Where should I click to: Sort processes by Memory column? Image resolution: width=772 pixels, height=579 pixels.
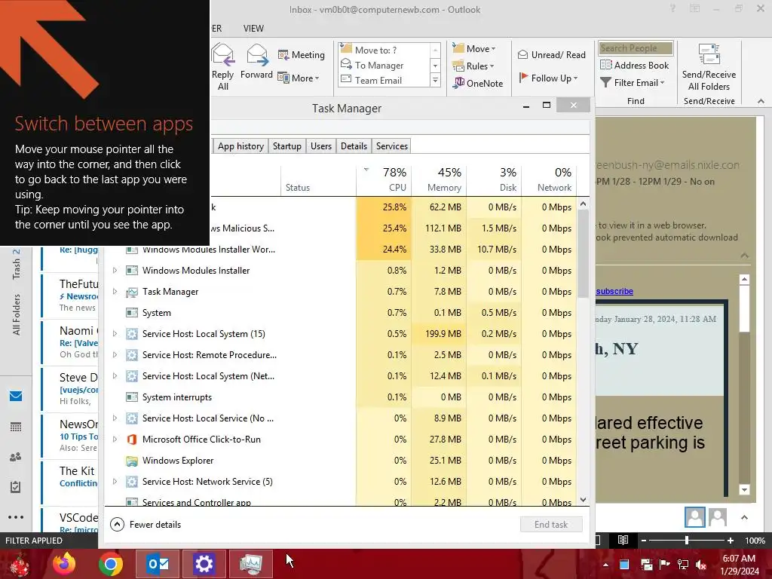tap(440, 180)
